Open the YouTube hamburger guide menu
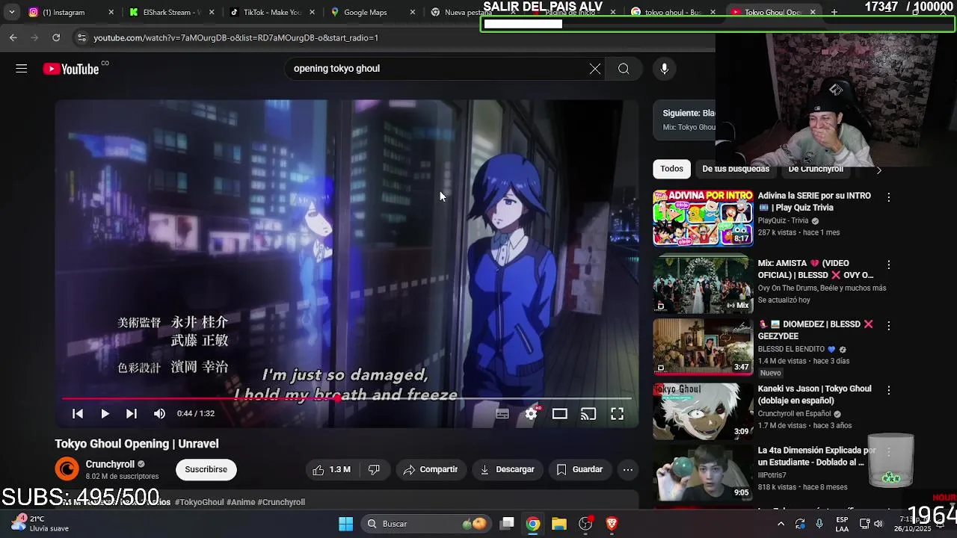This screenshot has width=957, height=538. point(21,69)
